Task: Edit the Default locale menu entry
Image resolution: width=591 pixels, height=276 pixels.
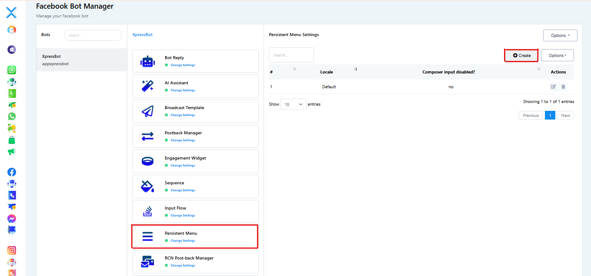Action: [553, 87]
